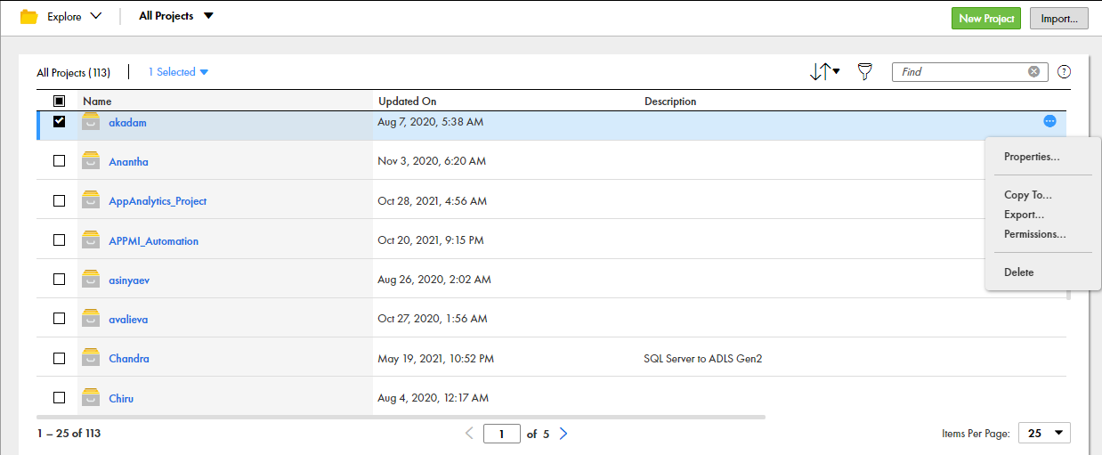Screen dimensions: 1102x455
Task: Click the help question mark icon
Action: tap(1064, 72)
